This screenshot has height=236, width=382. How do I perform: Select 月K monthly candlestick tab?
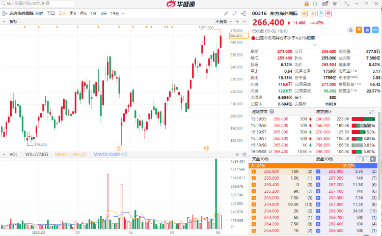(x=84, y=13)
